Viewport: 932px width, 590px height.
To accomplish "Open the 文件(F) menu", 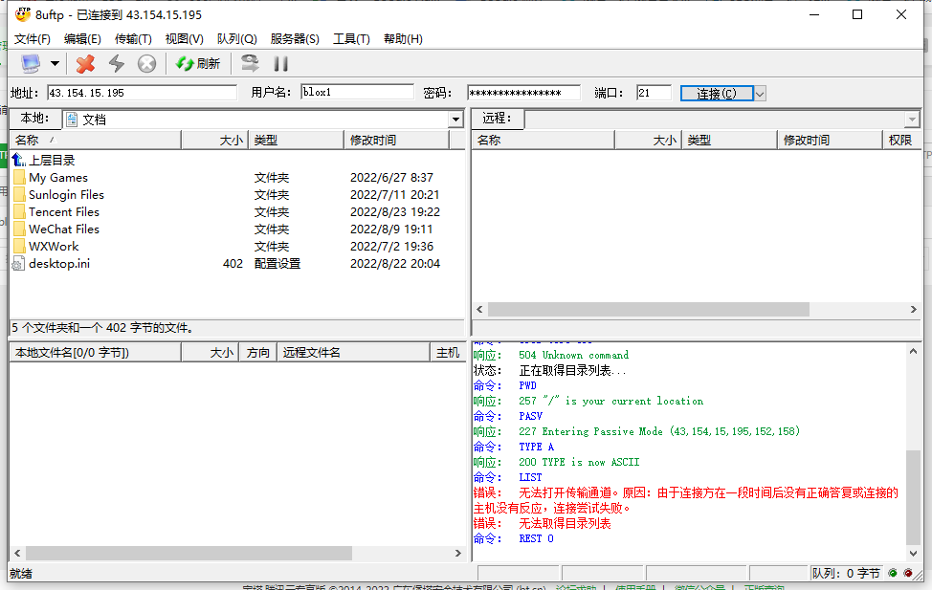I will pos(33,38).
